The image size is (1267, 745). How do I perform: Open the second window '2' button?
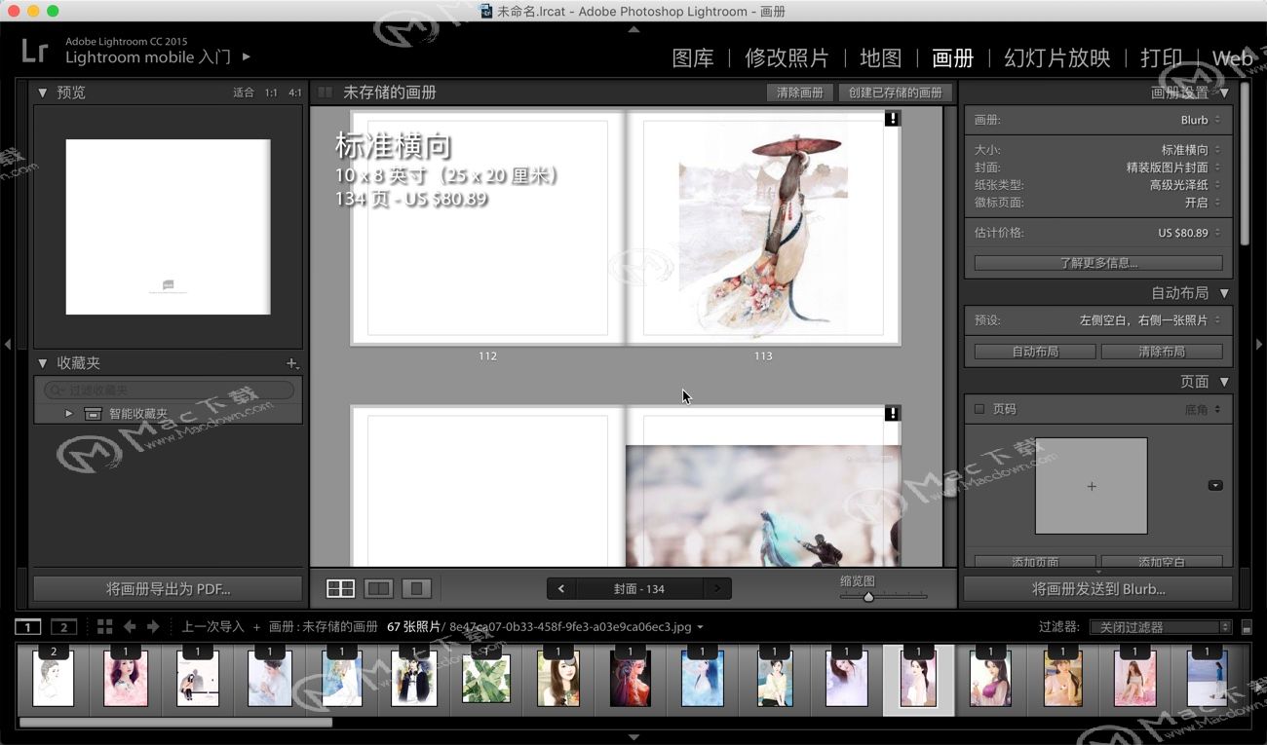tap(63, 627)
